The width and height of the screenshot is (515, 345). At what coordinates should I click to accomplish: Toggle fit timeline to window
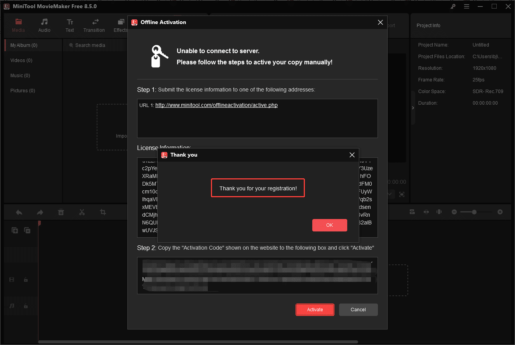[x=412, y=212]
